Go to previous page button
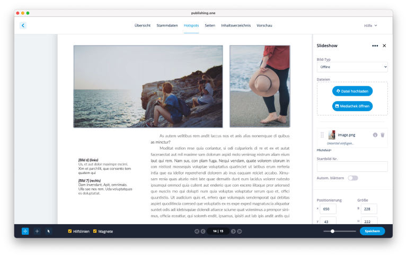The height and width of the screenshot is (257, 407). tap(203, 231)
